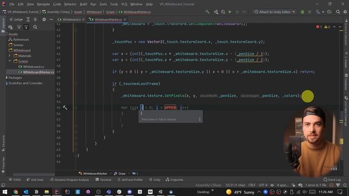Open the Unit Tests tool window
Image resolution: width=349 pixels, height=196 pixels.
35,180
